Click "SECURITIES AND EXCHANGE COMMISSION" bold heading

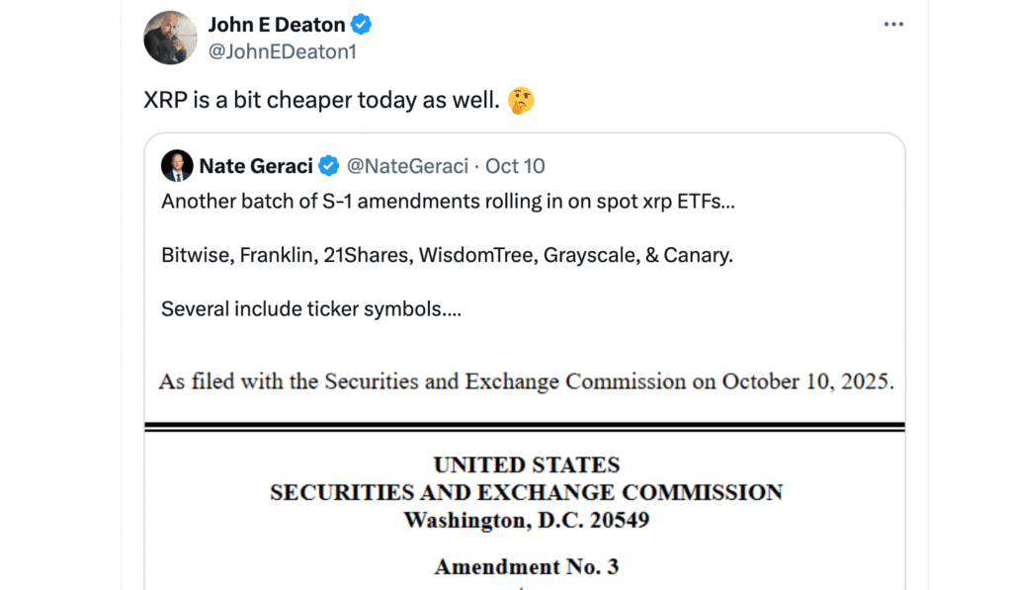(x=526, y=492)
